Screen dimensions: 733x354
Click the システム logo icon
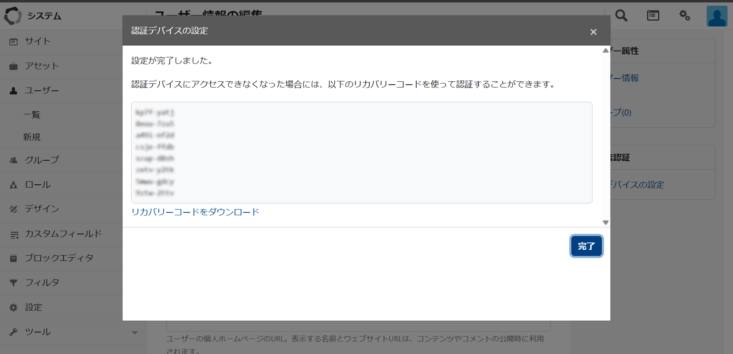[x=13, y=16]
